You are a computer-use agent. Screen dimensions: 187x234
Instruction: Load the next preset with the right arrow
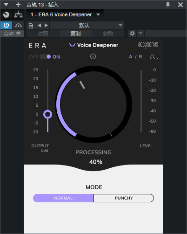(x=46, y=26)
